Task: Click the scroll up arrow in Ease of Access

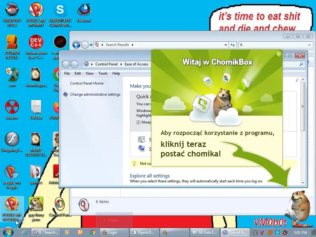Action: point(303,80)
